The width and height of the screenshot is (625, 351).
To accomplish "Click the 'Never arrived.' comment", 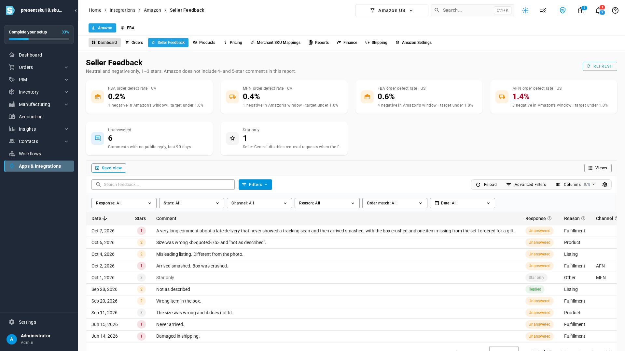I will [170, 324].
